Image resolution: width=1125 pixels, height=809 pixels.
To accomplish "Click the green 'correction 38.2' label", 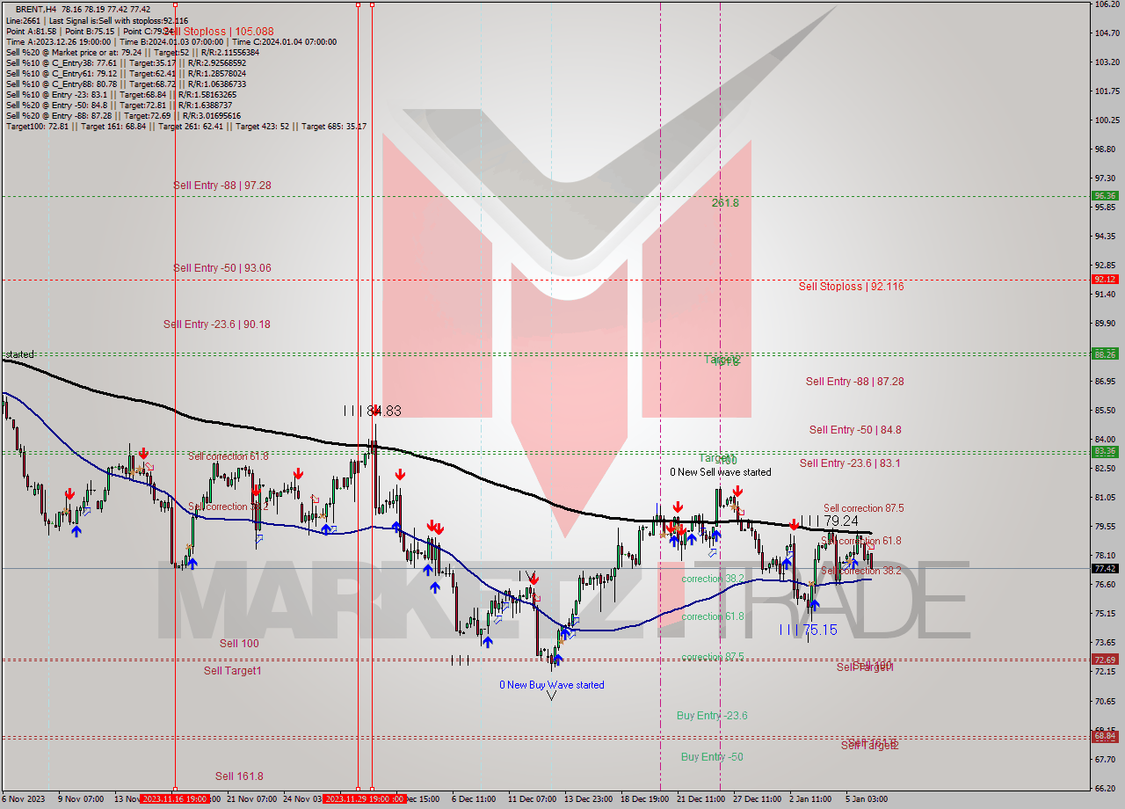I will pyautogui.click(x=713, y=579).
